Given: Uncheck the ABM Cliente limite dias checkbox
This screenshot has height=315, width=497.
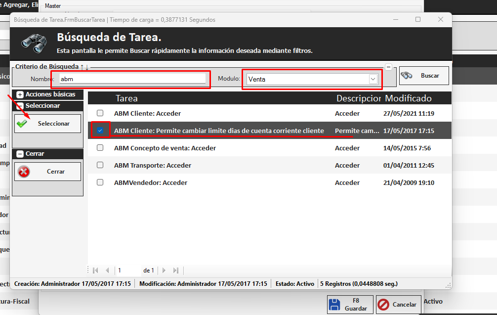Looking at the screenshot, I should [x=100, y=131].
